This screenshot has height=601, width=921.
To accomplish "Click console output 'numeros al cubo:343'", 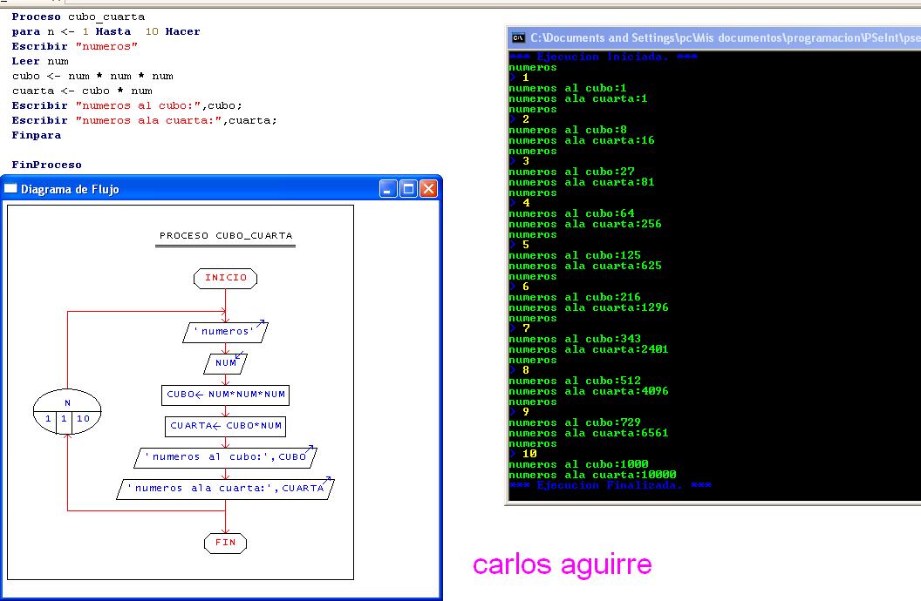I will [575, 339].
